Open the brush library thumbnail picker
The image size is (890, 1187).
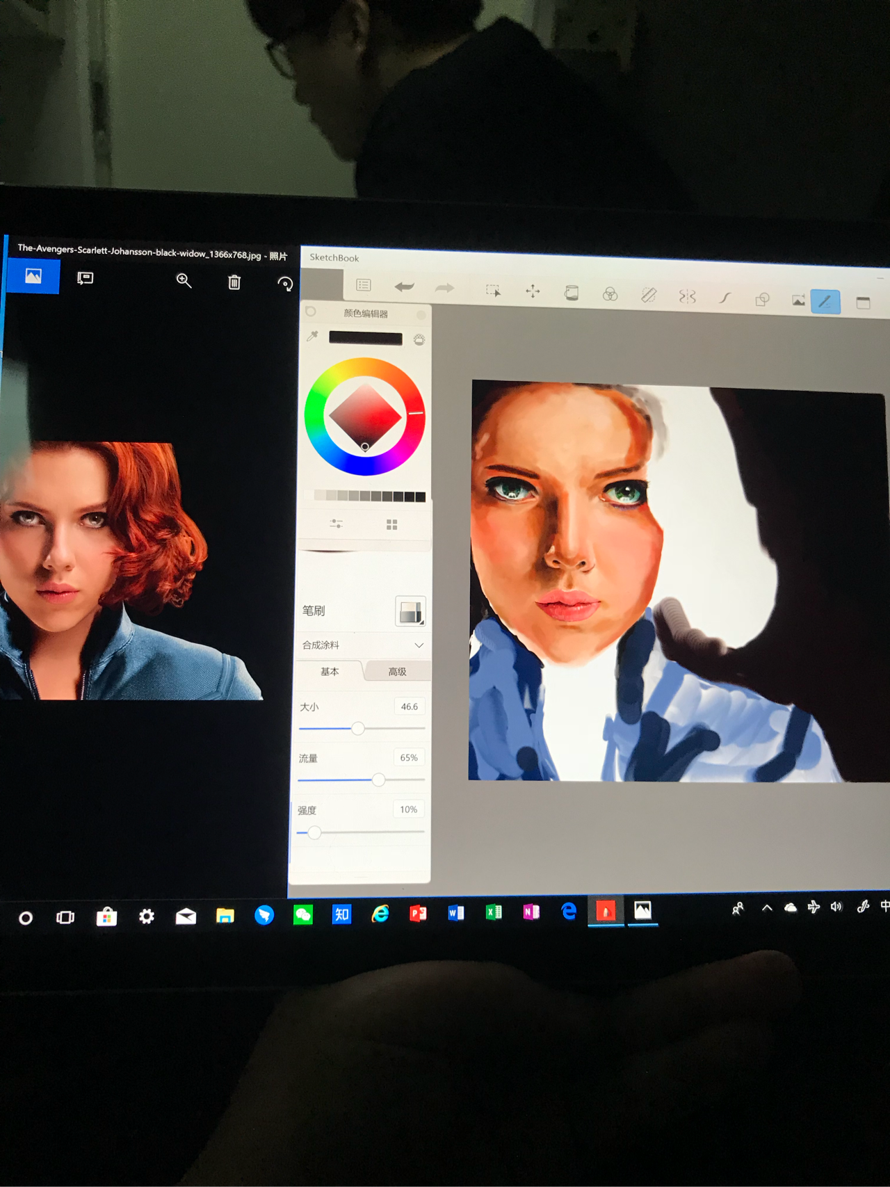click(410, 611)
